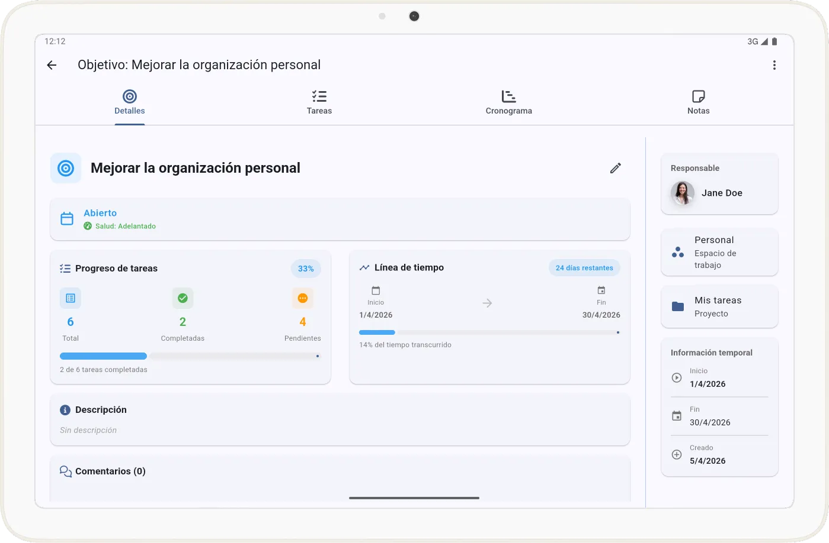Click the battery status icon
The image size is (829, 543).
point(774,41)
